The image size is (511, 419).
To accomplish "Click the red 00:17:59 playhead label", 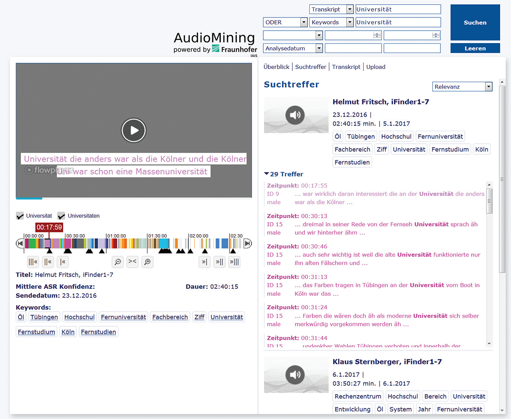I will point(49,227).
